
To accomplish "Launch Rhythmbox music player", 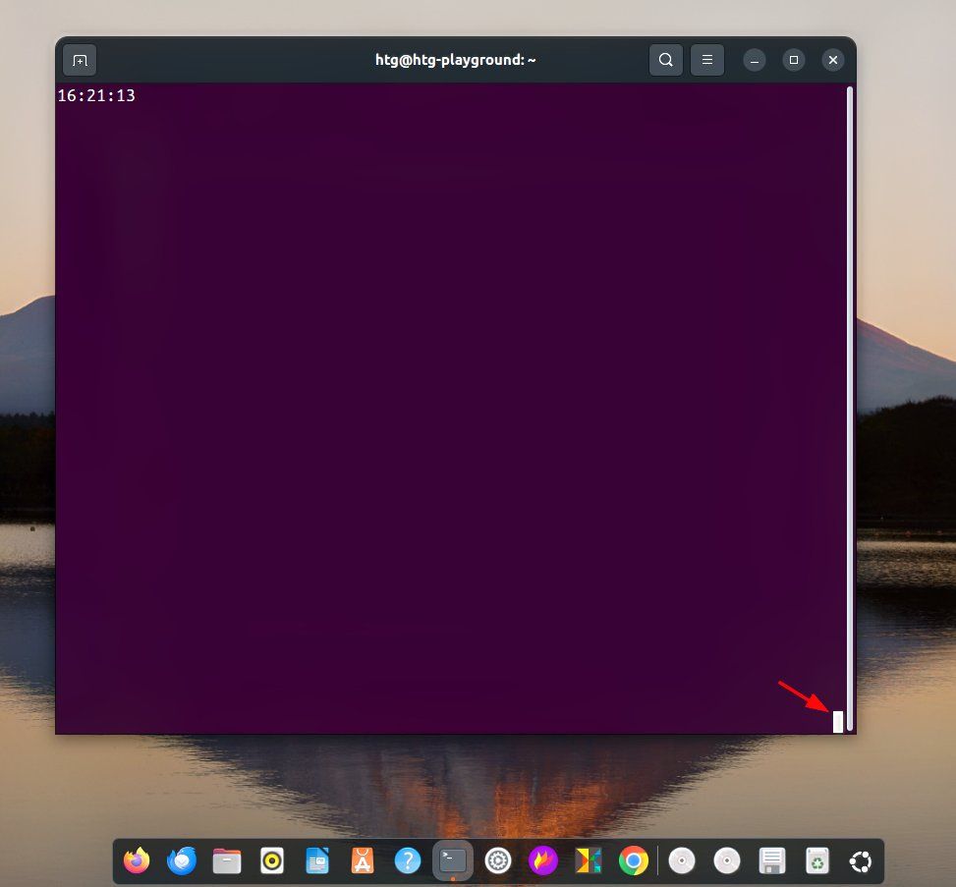I will pos(272,861).
